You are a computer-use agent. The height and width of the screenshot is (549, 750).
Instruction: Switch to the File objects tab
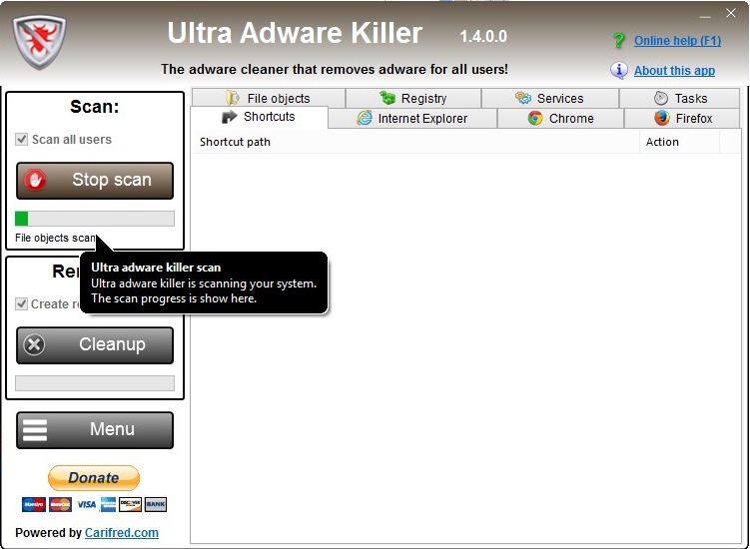269,98
